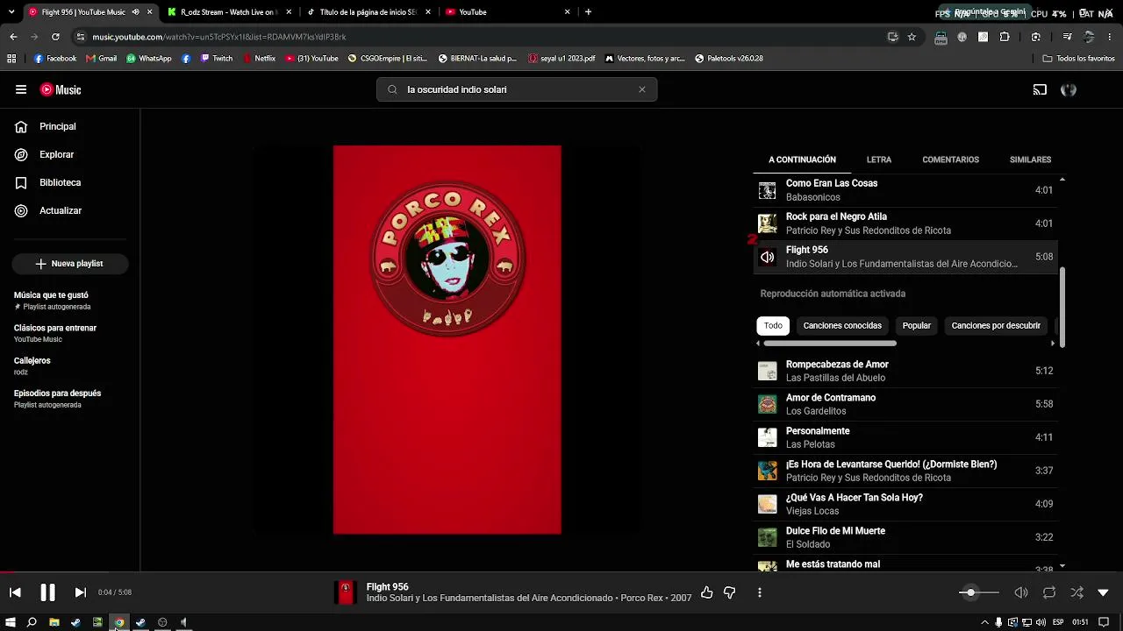Adjust the volume slider
The width and height of the screenshot is (1123, 631).
click(x=979, y=592)
